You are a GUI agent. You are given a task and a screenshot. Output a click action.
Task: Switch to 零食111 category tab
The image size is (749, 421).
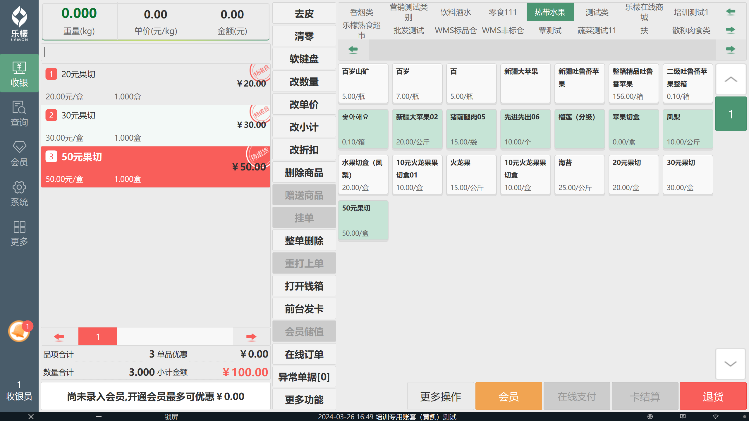click(x=503, y=12)
